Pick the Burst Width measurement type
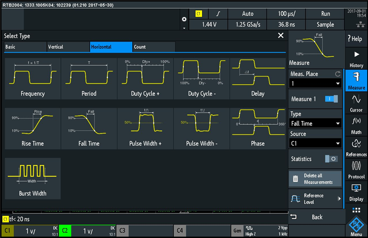The height and width of the screenshot is (238, 368). click(33, 178)
